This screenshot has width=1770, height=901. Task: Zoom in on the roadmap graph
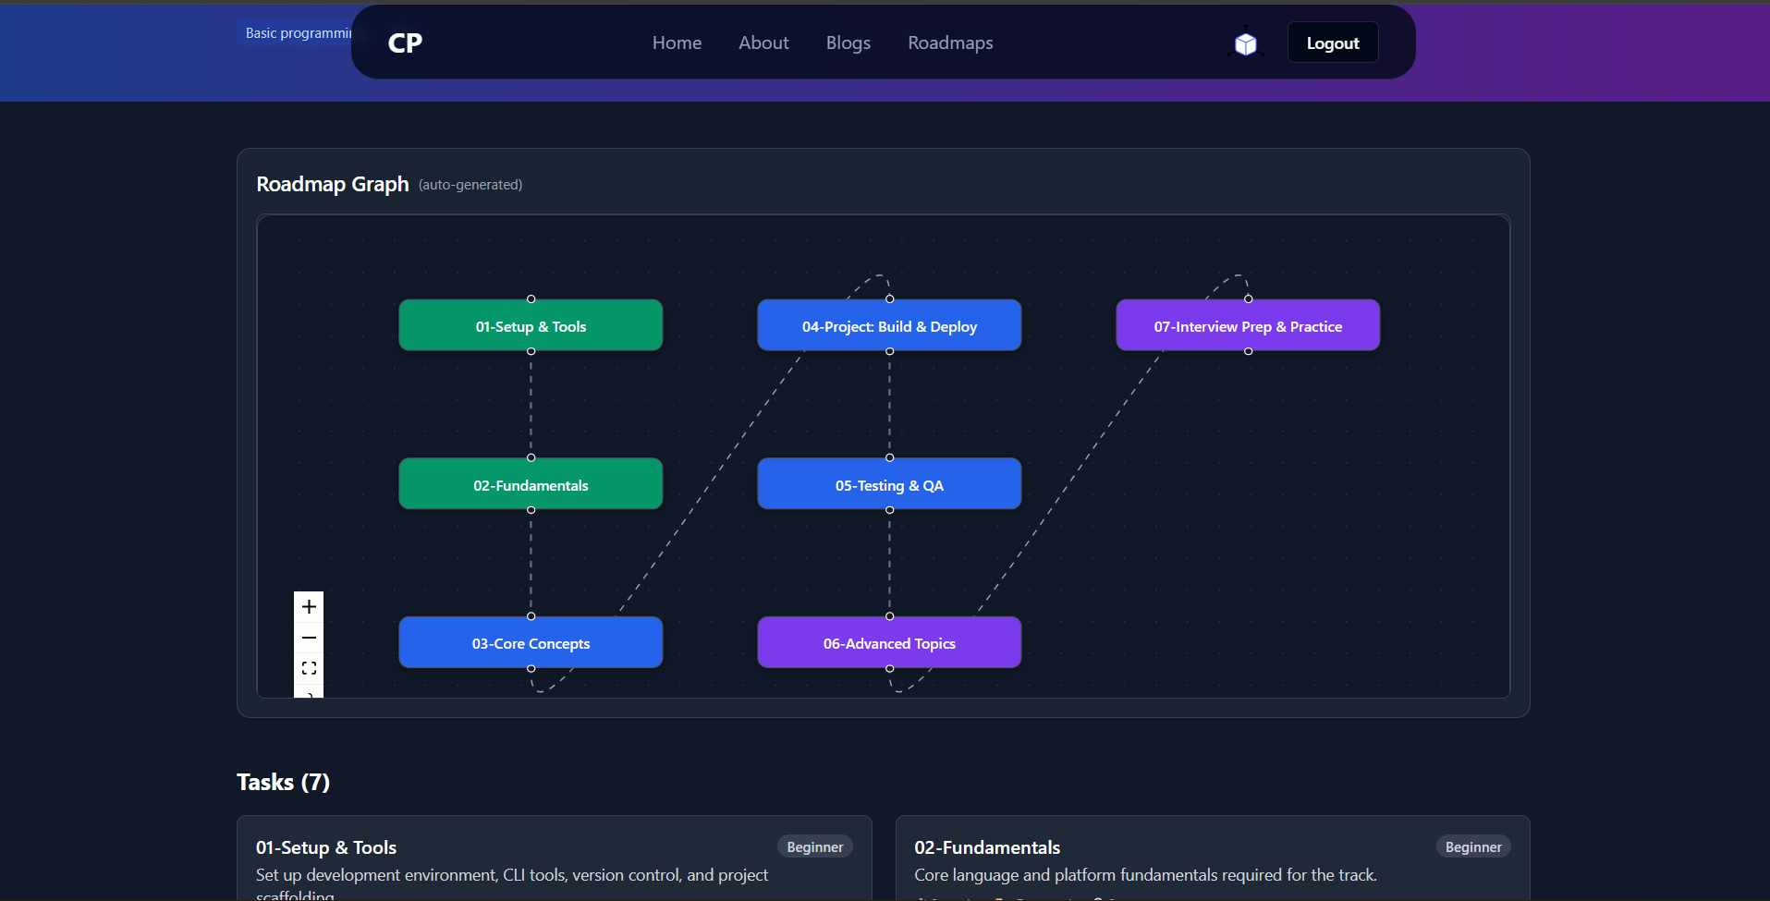pyautogui.click(x=309, y=607)
